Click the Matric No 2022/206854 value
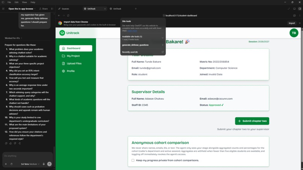Screen dimensions: 303x170 [x=221, y=62]
